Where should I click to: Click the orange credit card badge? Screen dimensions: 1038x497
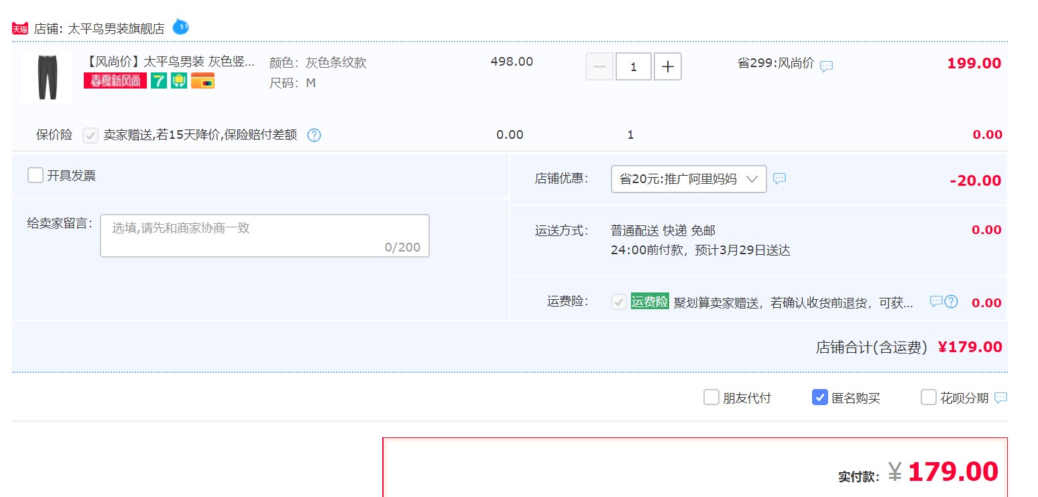pyautogui.click(x=203, y=81)
